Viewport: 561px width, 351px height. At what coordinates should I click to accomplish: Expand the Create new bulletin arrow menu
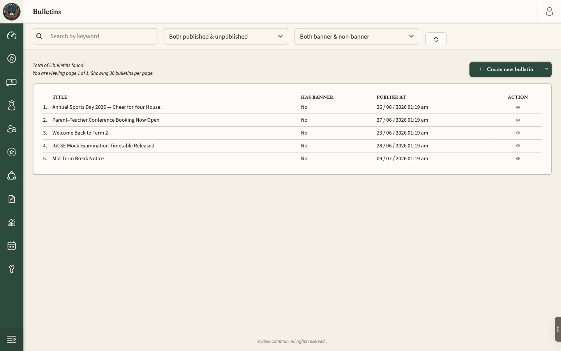pos(547,69)
